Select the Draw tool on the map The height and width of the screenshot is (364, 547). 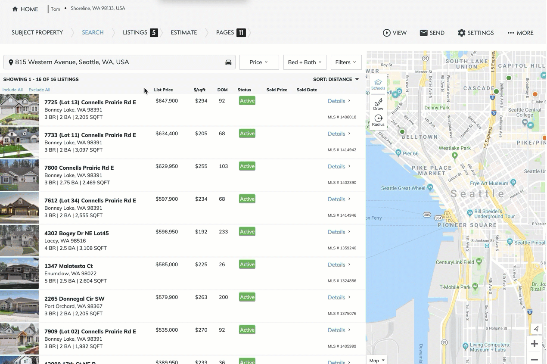pyautogui.click(x=378, y=104)
